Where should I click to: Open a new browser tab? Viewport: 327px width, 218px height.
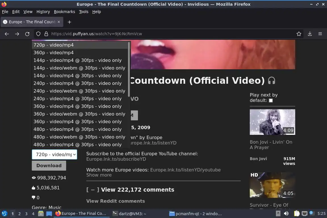coord(70,22)
